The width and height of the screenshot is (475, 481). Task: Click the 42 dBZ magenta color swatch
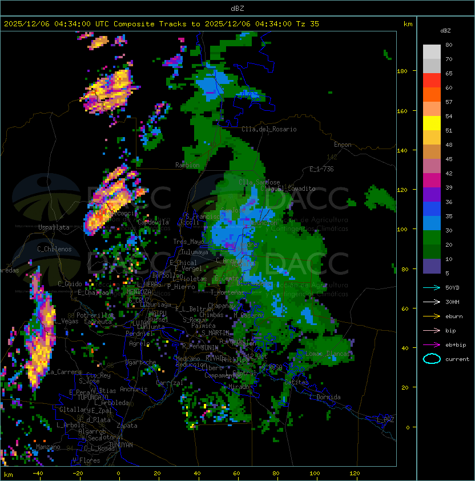pos(432,180)
